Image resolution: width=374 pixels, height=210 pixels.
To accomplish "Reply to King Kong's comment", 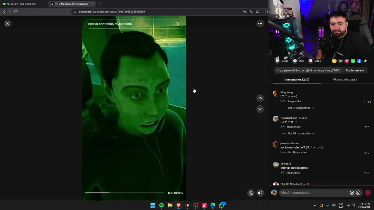I will point(294,101).
